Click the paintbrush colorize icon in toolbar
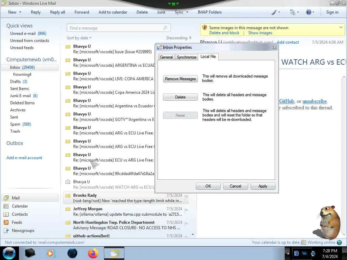The image size is (347, 260). click(274, 12)
